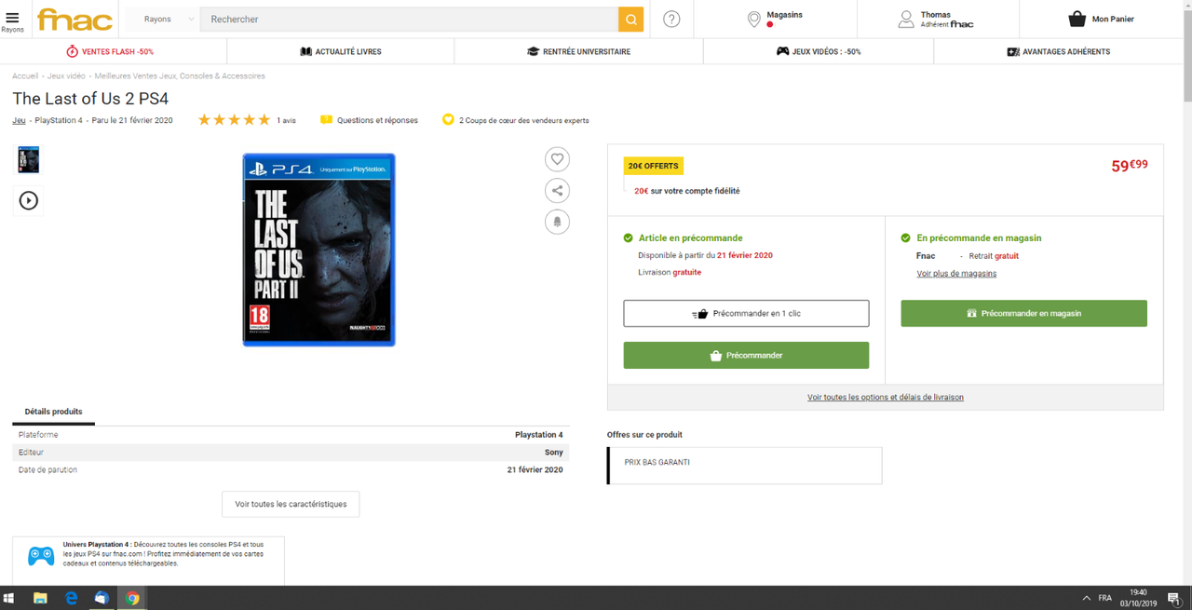This screenshot has width=1192, height=610.
Task: Open Ventes Flash -50% menu
Action: [111, 51]
